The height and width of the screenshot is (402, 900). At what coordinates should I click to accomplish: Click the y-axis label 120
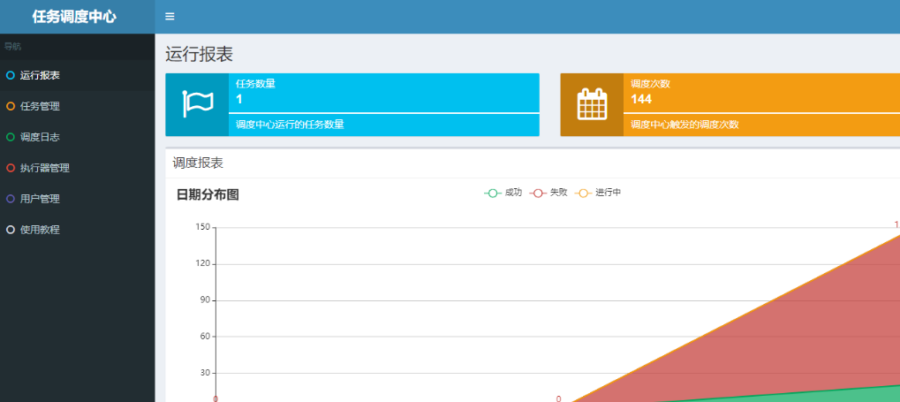coord(202,263)
